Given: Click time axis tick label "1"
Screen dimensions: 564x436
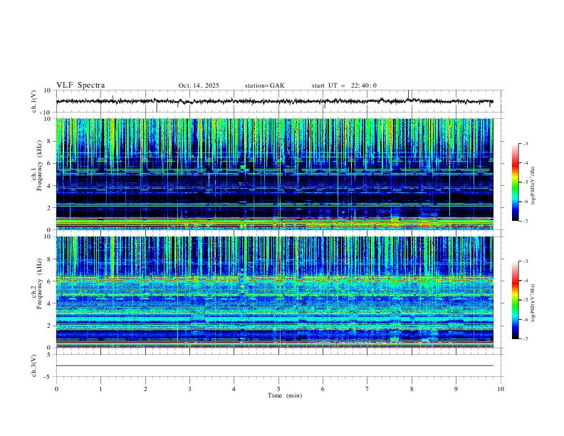Looking at the screenshot, I should pos(100,389).
